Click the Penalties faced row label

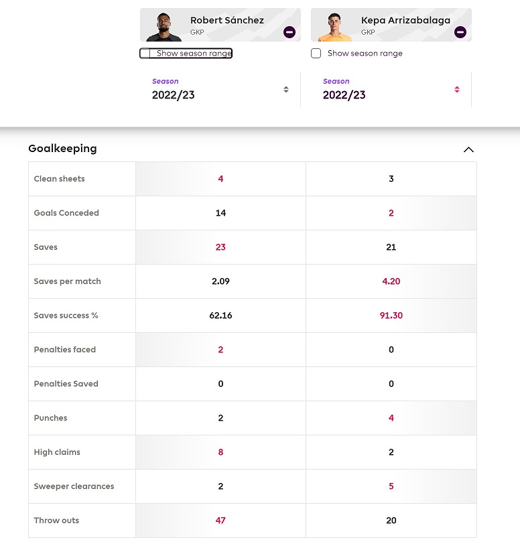65,350
